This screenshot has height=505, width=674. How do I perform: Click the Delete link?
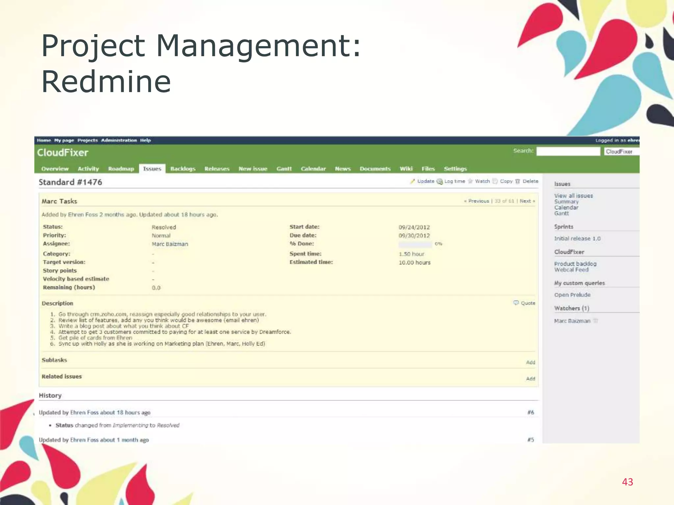[531, 181]
